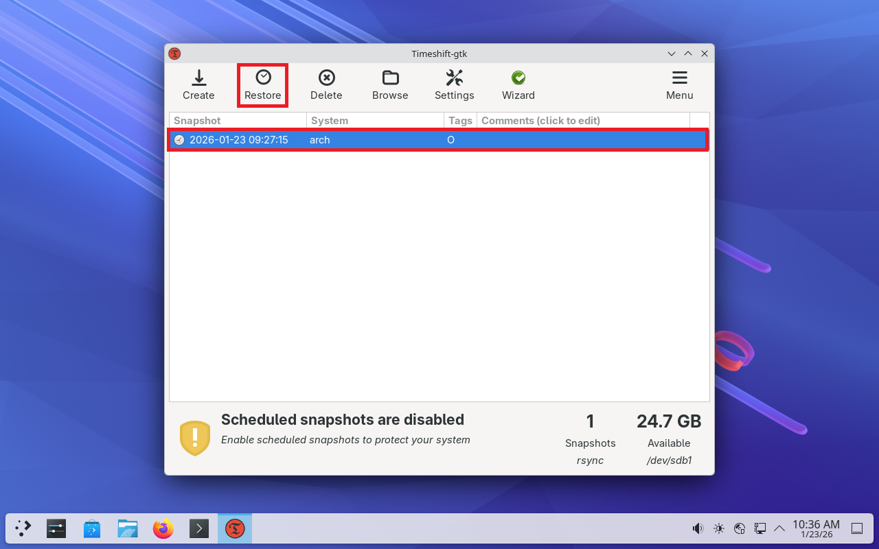The image size is (879, 549).
Task: Launch Firefox from the taskbar
Action: tap(163, 528)
